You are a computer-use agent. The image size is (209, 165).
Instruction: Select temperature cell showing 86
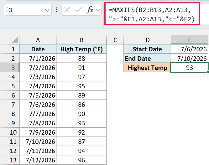point(81,105)
